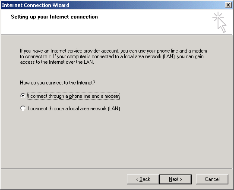Click the 'I connect through a phone line and a modem' label
Screen dimensions: 234x190
pos(73,96)
